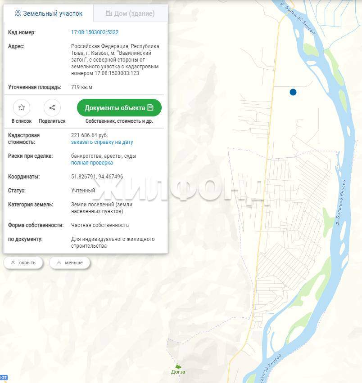Click the Поделиться label

click(52, 121)
